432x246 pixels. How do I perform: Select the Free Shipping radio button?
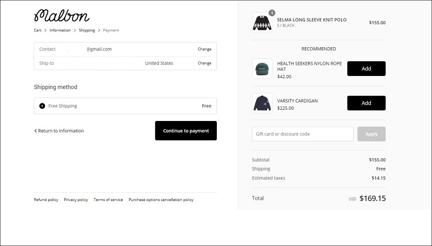pos(42,106)
